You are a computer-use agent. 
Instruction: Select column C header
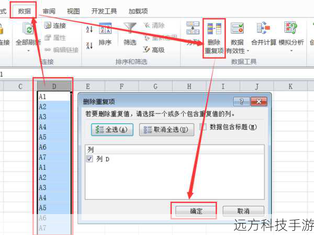(x=20, y=86)
